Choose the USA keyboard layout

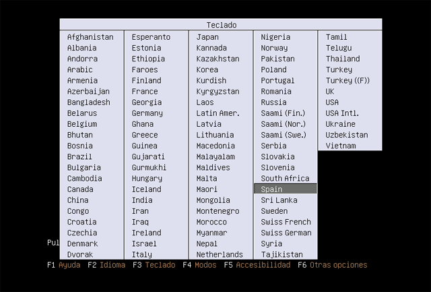(x=332, y=103)
